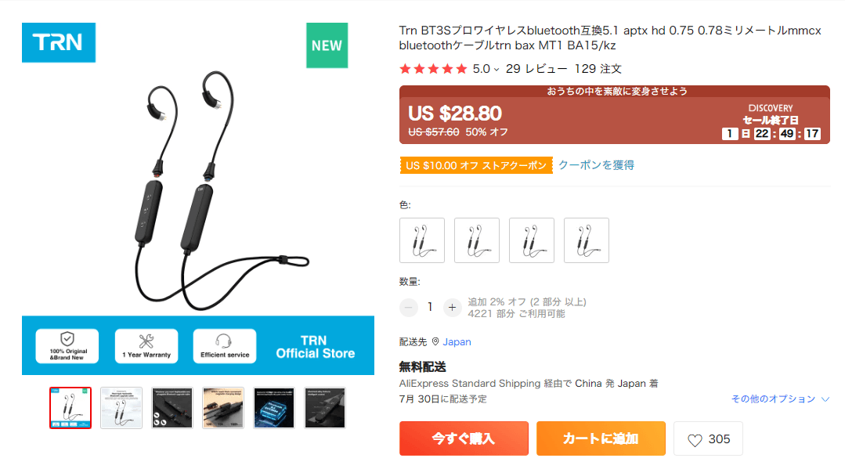Click the Efficient service headset badge
The image size is (845, 469).
click(x=225, y=346)
